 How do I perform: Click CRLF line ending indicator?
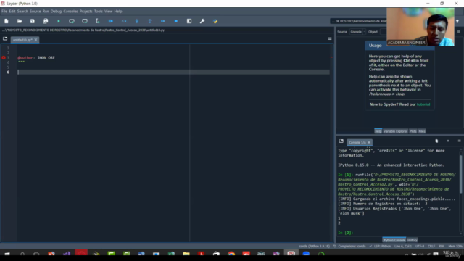tap(431, 246)
